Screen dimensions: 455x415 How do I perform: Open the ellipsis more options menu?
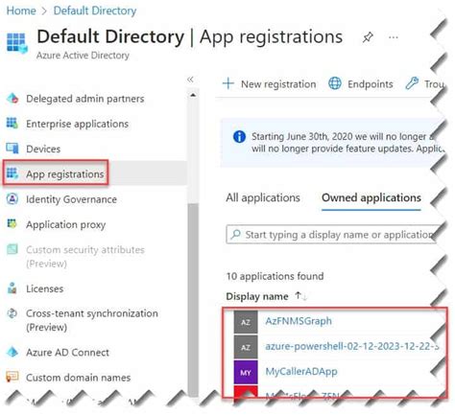393,37
